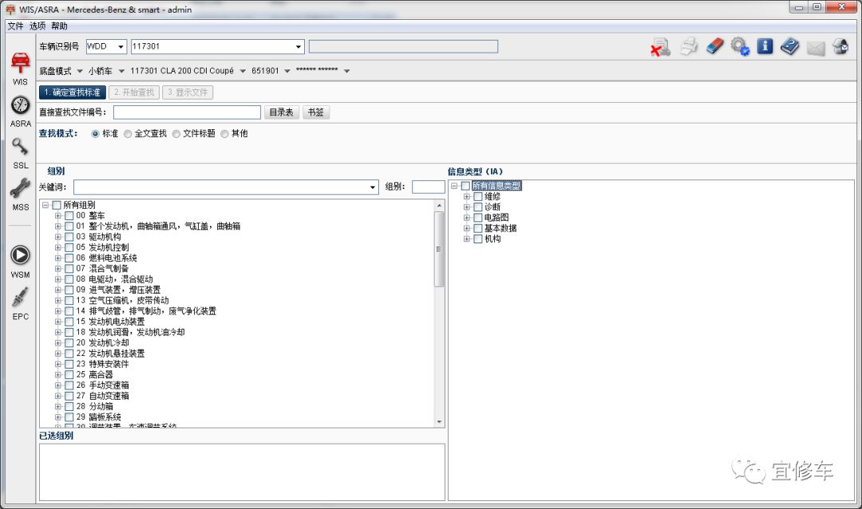862x509 pixels.
Task: Click the eraser icon to clear entries
Action: pyautogui.click(x=714, y=46)
